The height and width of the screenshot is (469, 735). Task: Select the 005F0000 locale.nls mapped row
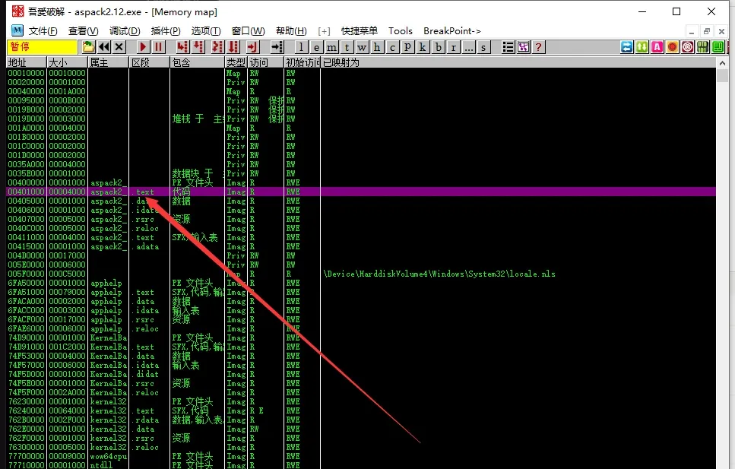click(x=361, y=274)
